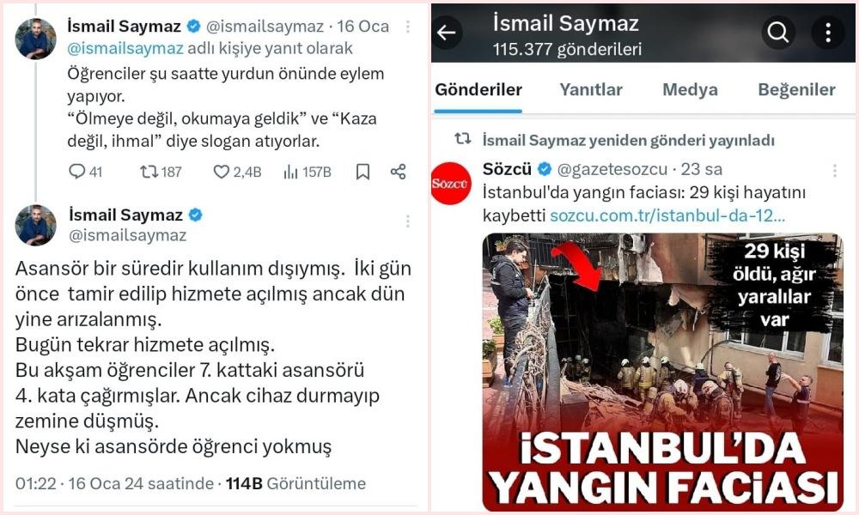Open profile overflow menu in header

[828, 33]
